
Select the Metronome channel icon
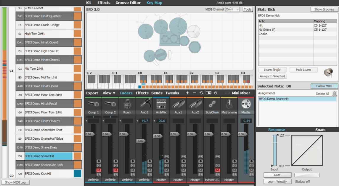[x=229, y=104]
